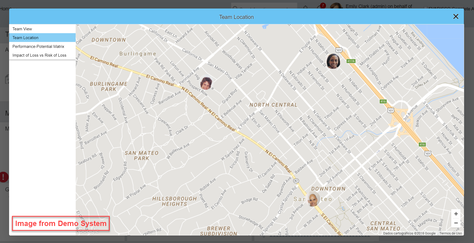Image resolution: width=474 pixels, height=243 pixels.
Task: Open Performance-Potential Matrix view
Action: coord(42,46)
